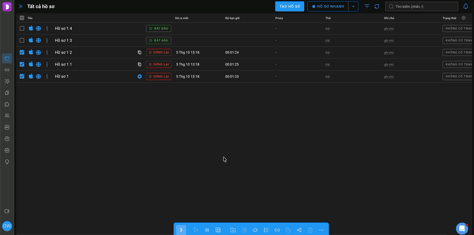Click the tags icon in bottom toolbar

[255, 230]
